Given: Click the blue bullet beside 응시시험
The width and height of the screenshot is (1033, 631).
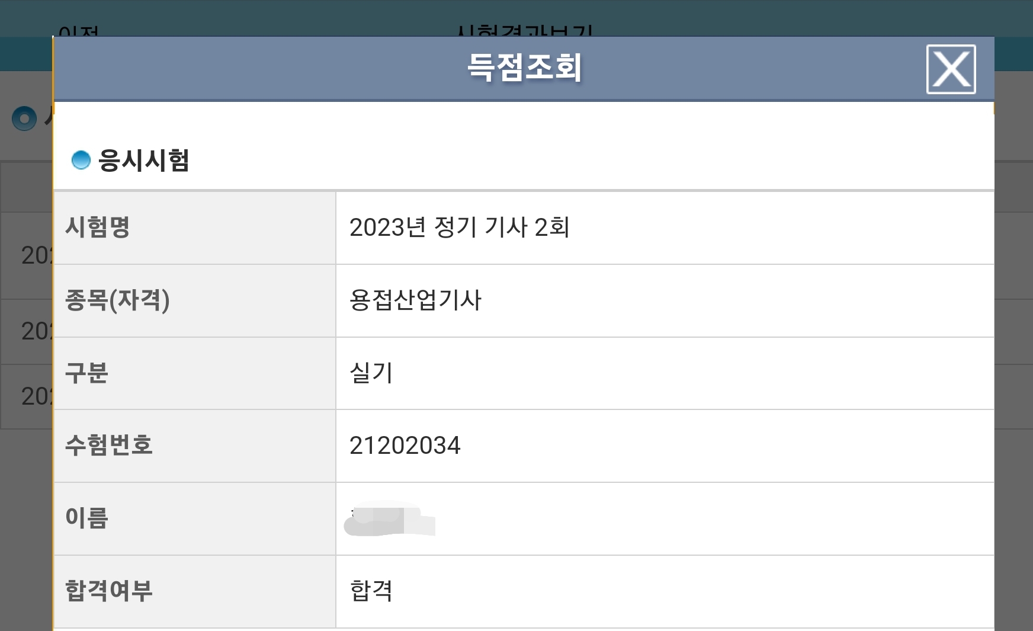Looking at the screenshot, I should click(x=81, y=160).
